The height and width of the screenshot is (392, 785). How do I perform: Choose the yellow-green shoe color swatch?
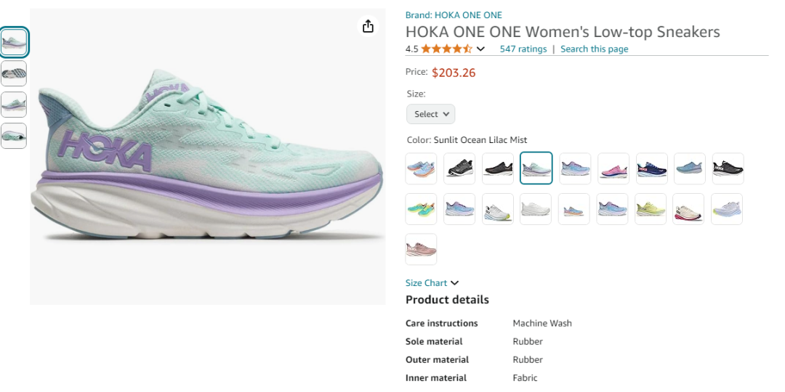click(x=651, y=209)
